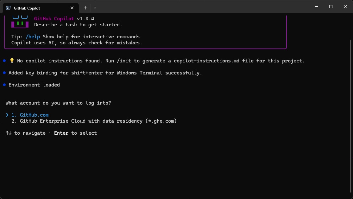Minimize the terminal window
Screen dimensions: 353x199
tap(317, 7)
